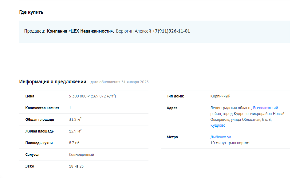The width and height of the screenshot is (292, 178).
Task: Follow the blue Кудрово link in address
Action: 218,125
